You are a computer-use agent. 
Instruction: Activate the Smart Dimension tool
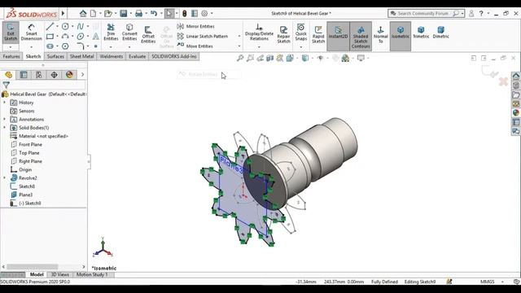click(x=31, y=33)
